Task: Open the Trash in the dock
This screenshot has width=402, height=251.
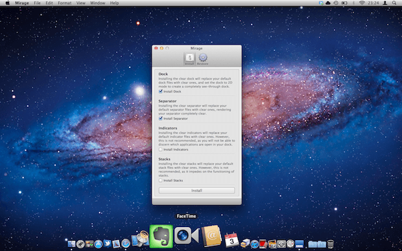Action: click(331, 244)
